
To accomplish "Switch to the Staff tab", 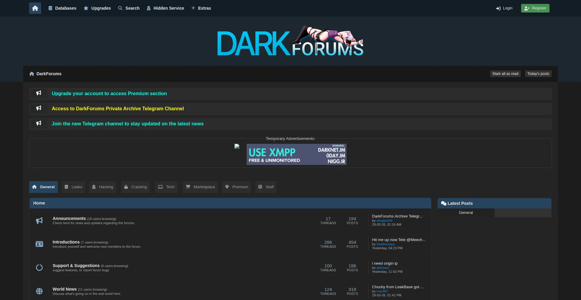I will (266, 187).
